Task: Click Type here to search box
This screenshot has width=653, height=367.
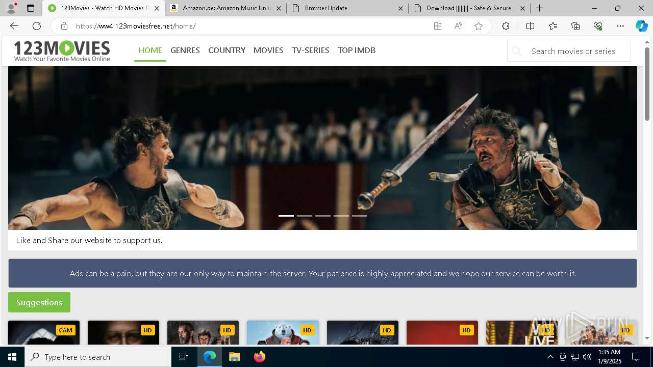Action: point(98,357)
